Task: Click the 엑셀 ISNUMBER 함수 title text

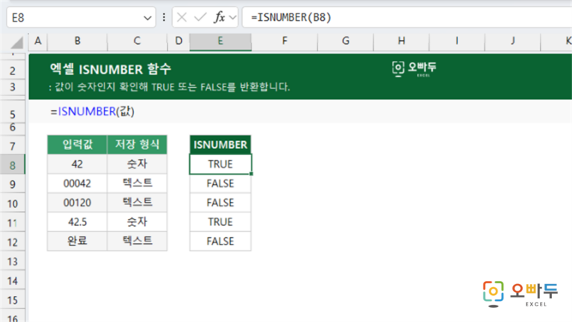Action: 110,69
